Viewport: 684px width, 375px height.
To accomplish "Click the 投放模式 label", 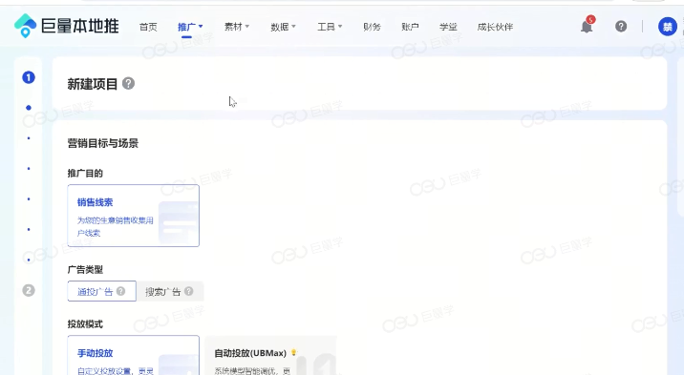I will [x=85, y=324].
